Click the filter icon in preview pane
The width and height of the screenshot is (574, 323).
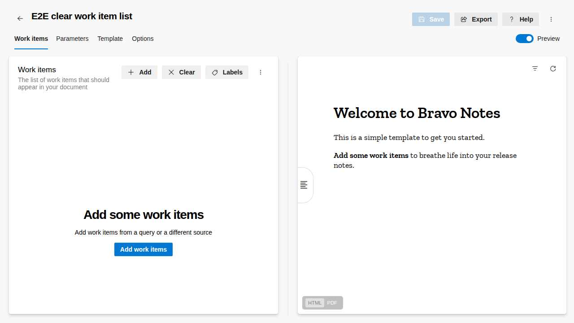pyautogui.click(x=535, y=69)
